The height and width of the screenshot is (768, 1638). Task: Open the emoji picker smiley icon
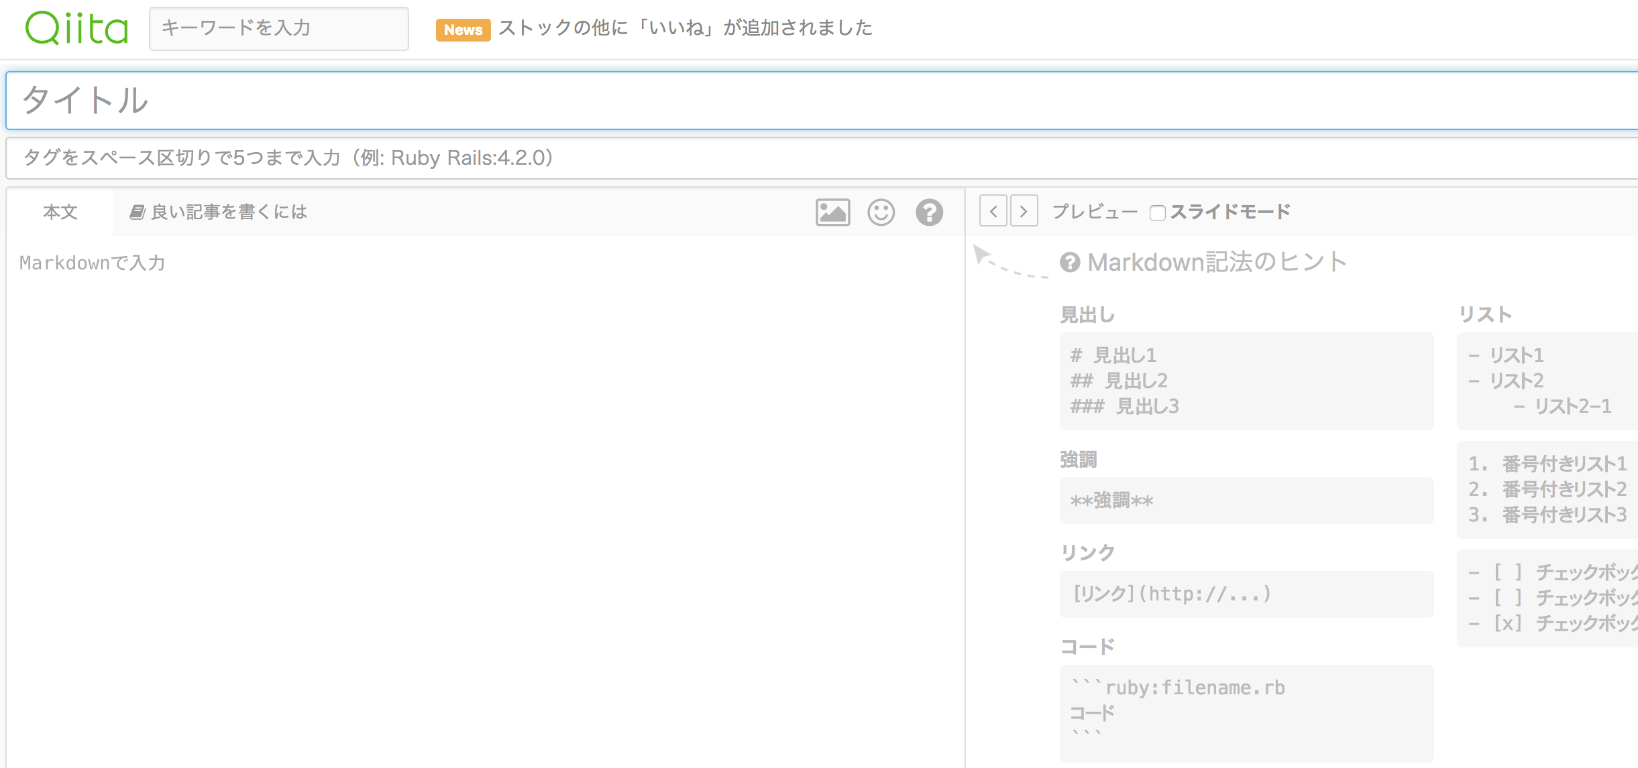tap(881, 212)
